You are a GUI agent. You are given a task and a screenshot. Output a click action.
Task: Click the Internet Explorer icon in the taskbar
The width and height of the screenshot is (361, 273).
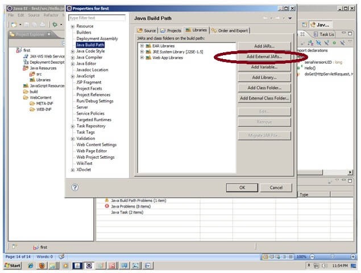coord(30,266)
